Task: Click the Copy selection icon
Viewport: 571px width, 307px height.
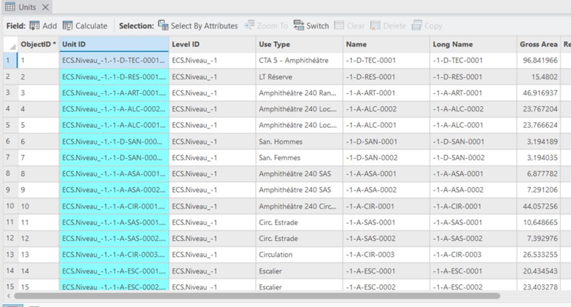Action: [x=416, y=26]
